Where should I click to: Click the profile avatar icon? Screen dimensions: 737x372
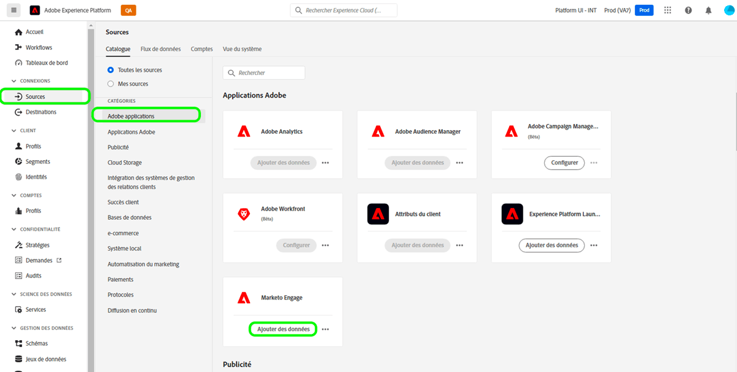728,10
